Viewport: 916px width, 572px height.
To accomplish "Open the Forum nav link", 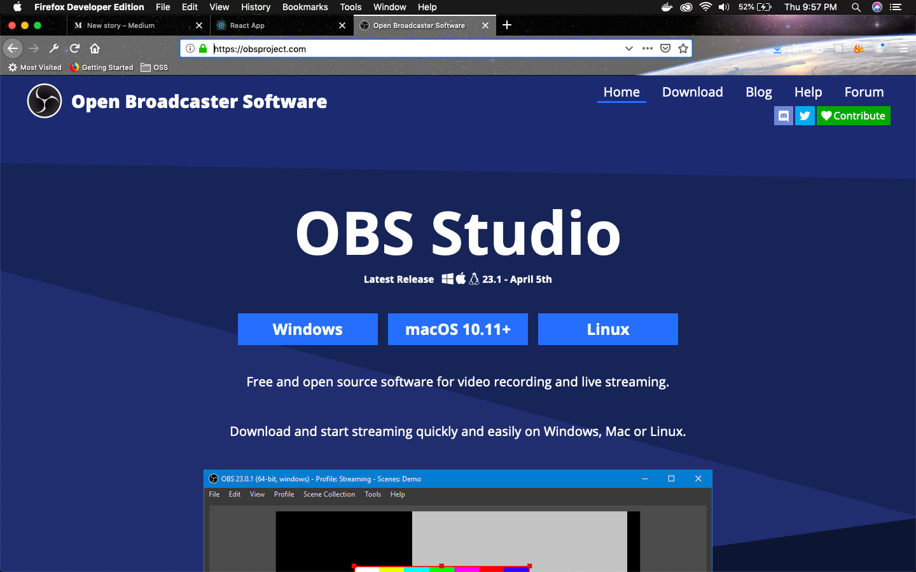I will [864, 92].
